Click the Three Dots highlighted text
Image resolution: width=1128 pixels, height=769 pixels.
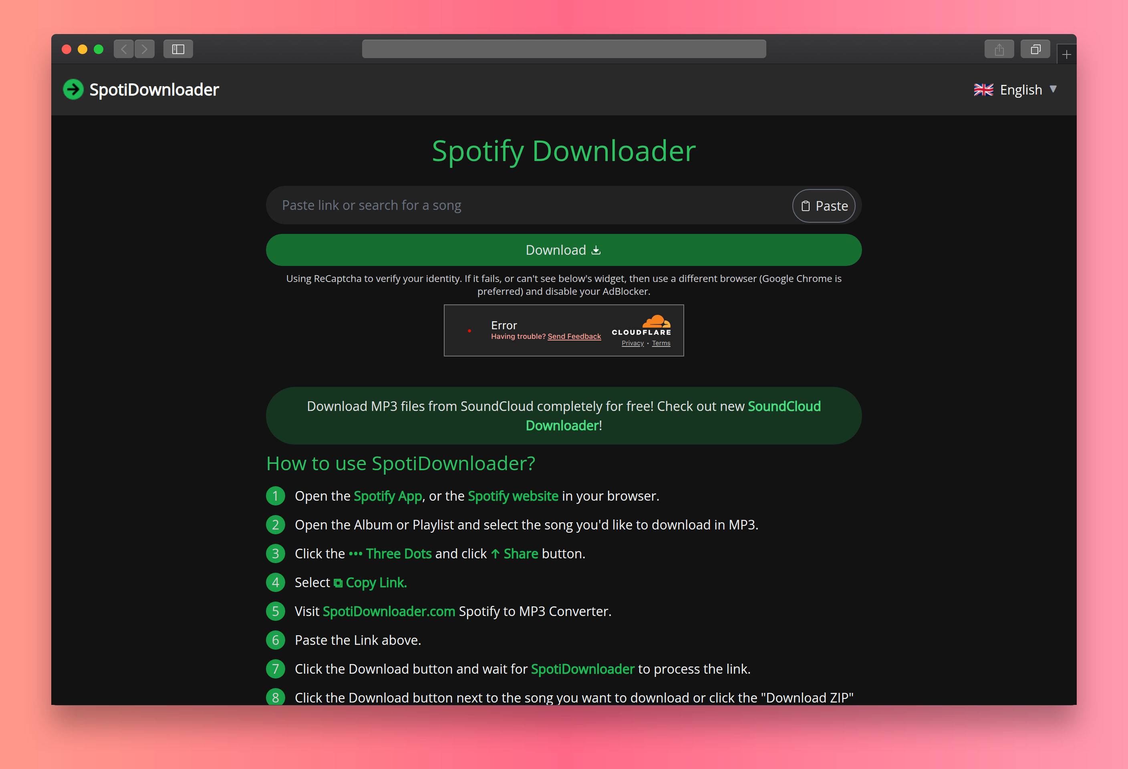point(399,554)
